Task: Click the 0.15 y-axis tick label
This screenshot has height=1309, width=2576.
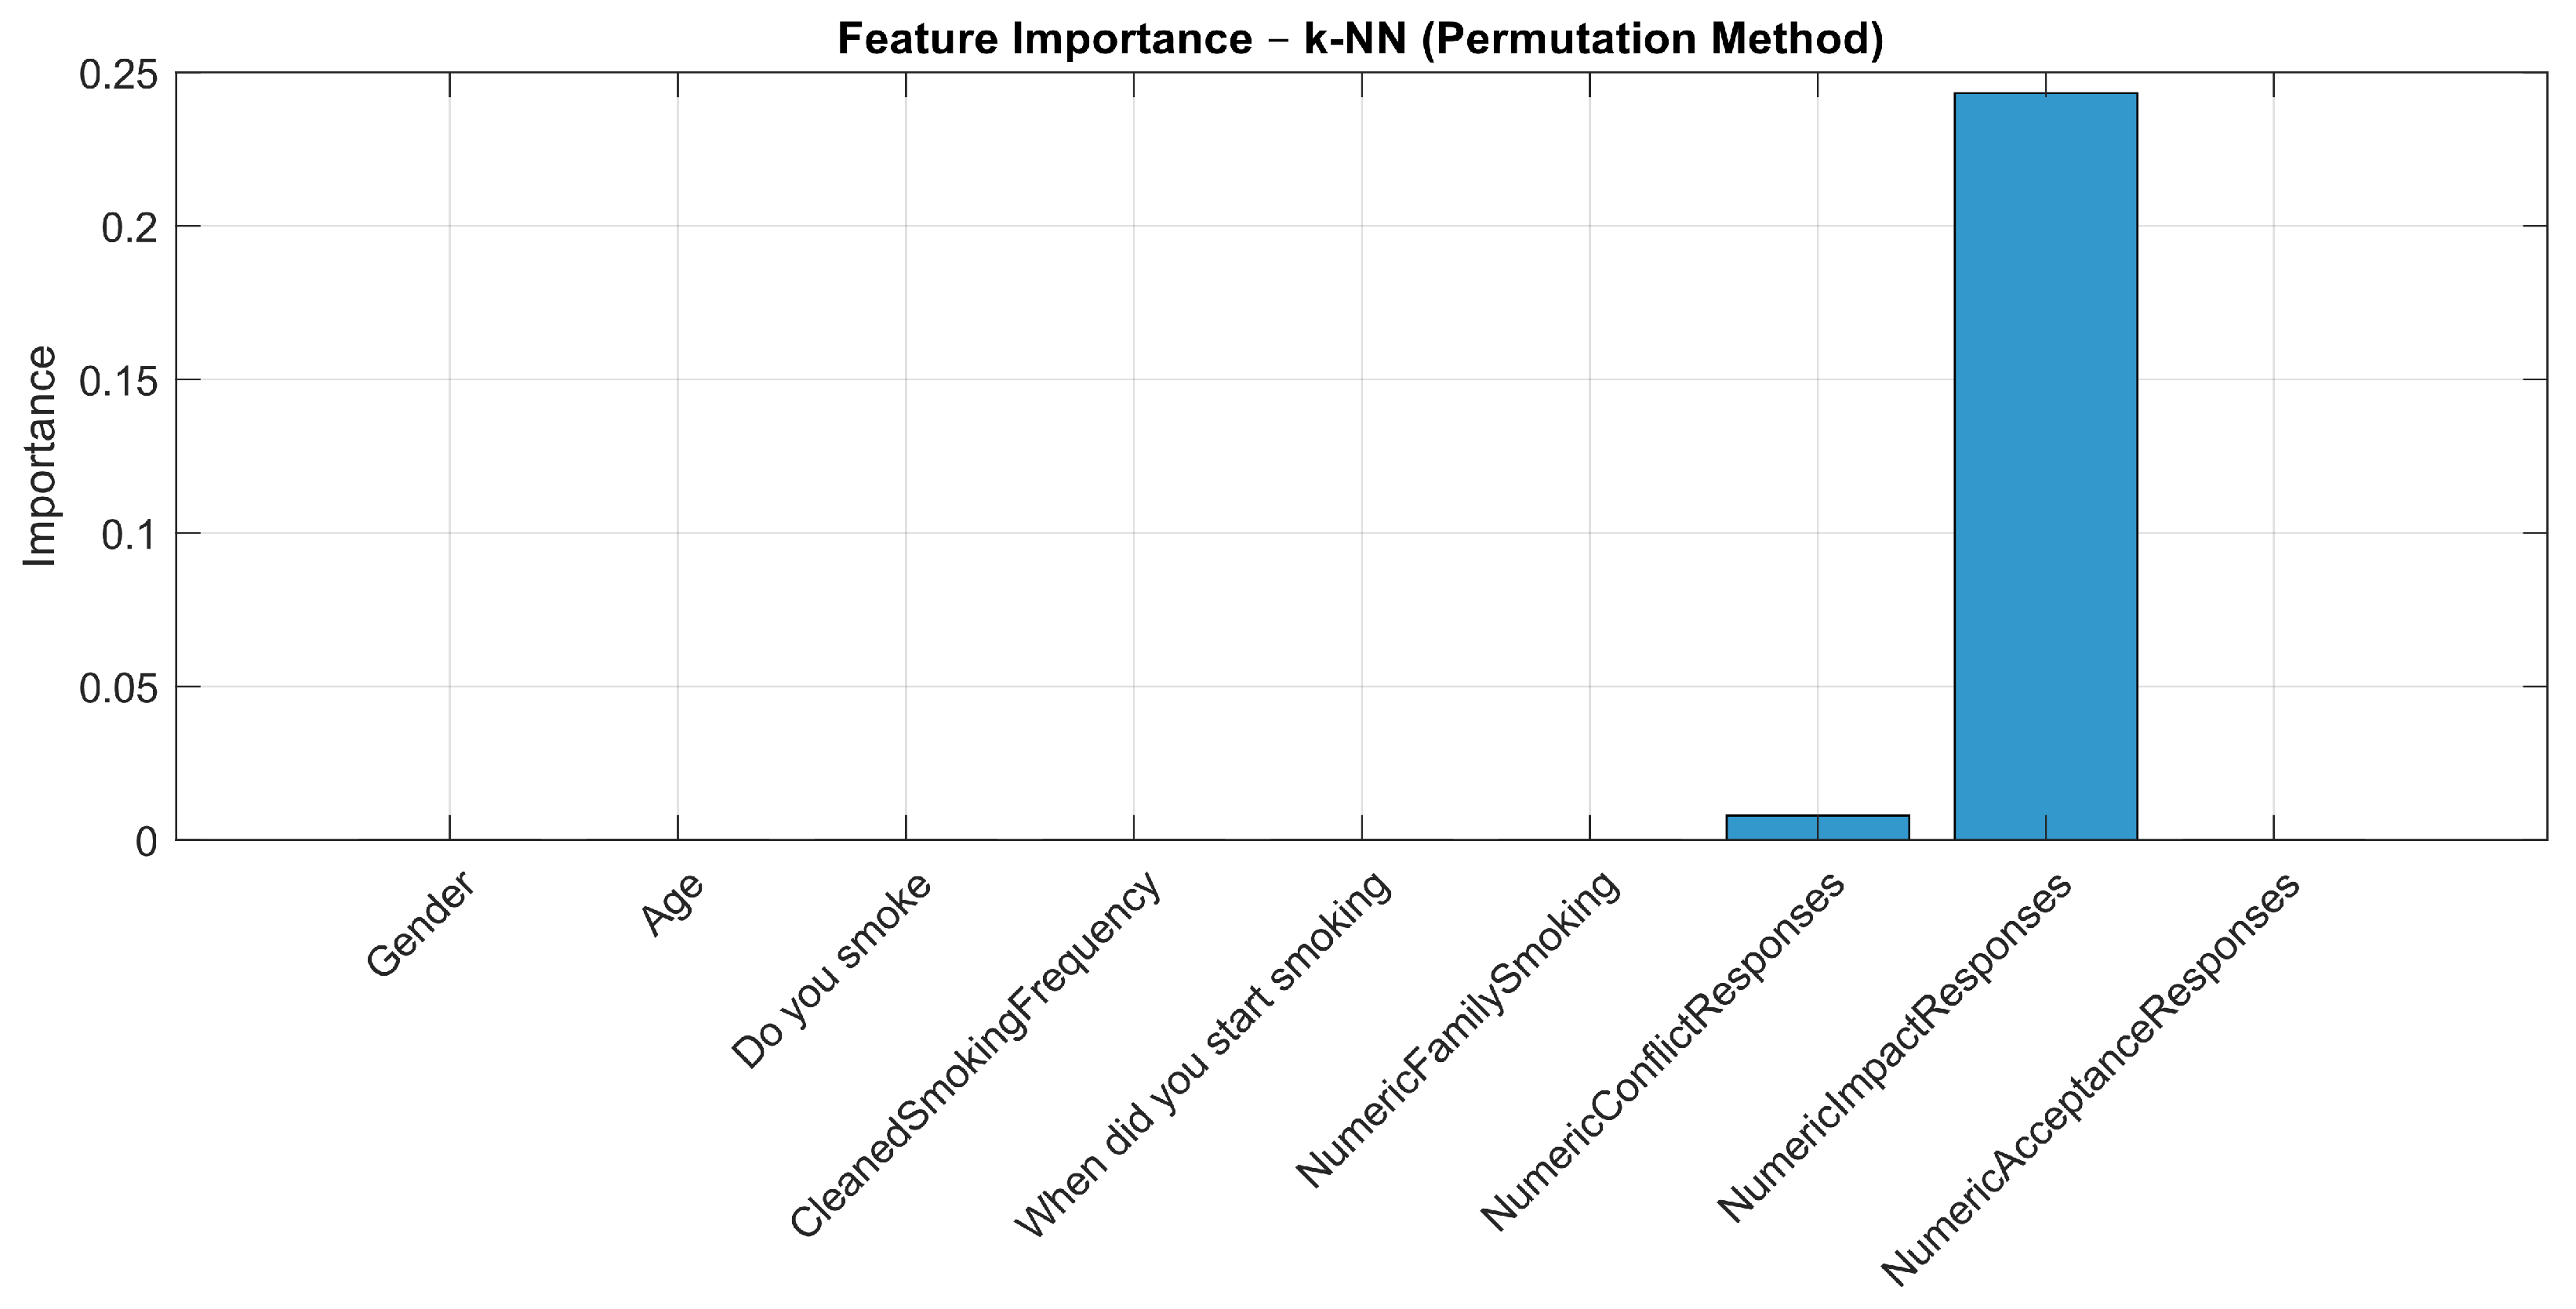Action: 119,382
